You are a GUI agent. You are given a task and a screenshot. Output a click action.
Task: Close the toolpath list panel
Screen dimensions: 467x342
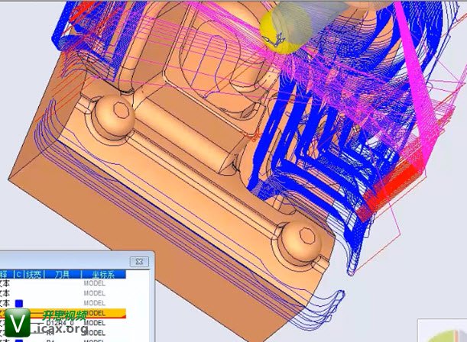pos(139,261)
